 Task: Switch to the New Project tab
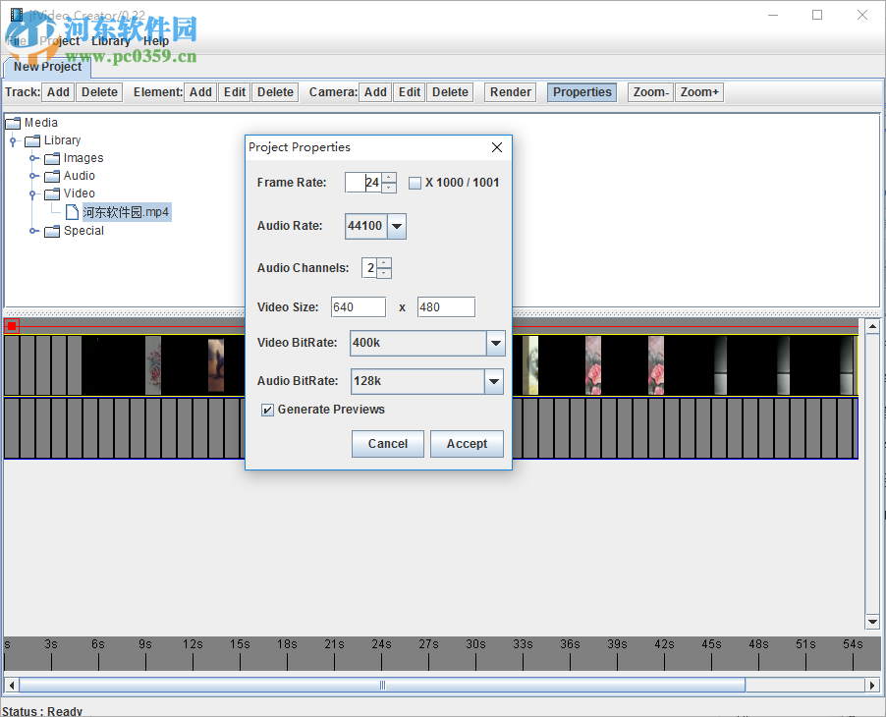coord(46,68)
